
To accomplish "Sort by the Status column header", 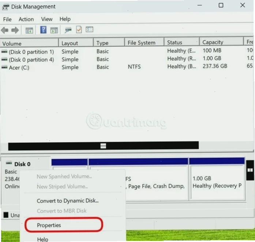I will (182, 42).
